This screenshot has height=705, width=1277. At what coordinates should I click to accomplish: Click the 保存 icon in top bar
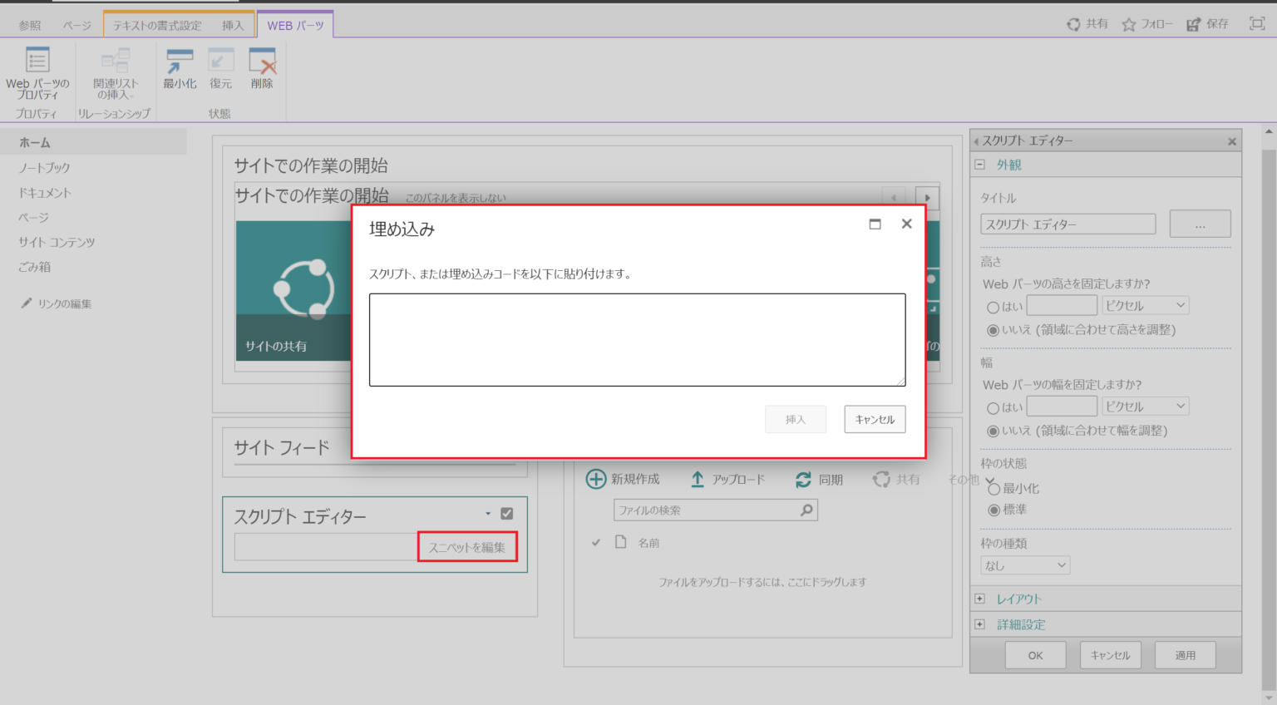click(1194, 25)
